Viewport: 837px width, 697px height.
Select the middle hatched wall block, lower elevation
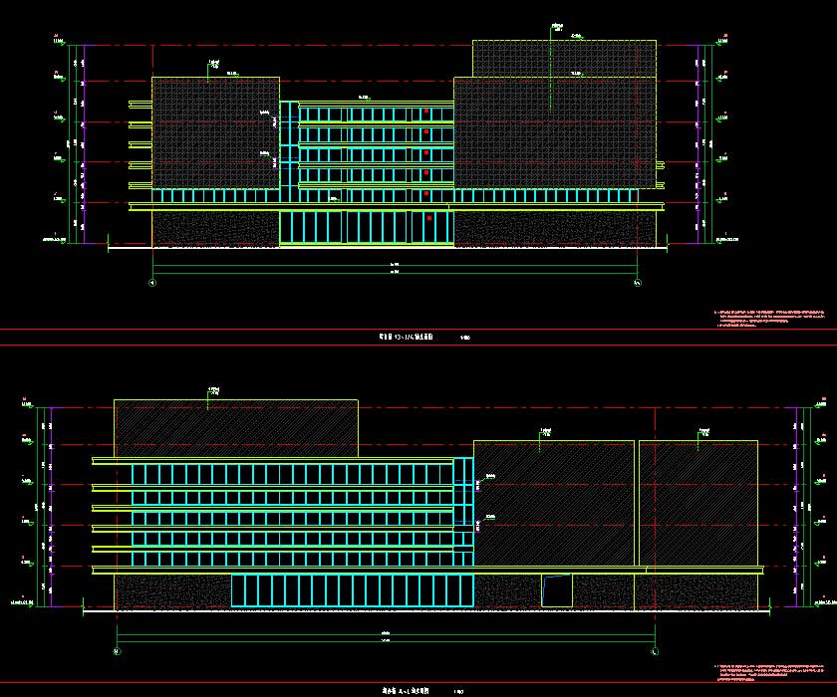[554, 503]
